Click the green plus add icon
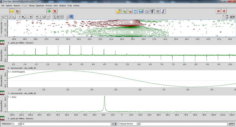 [49, 11]
